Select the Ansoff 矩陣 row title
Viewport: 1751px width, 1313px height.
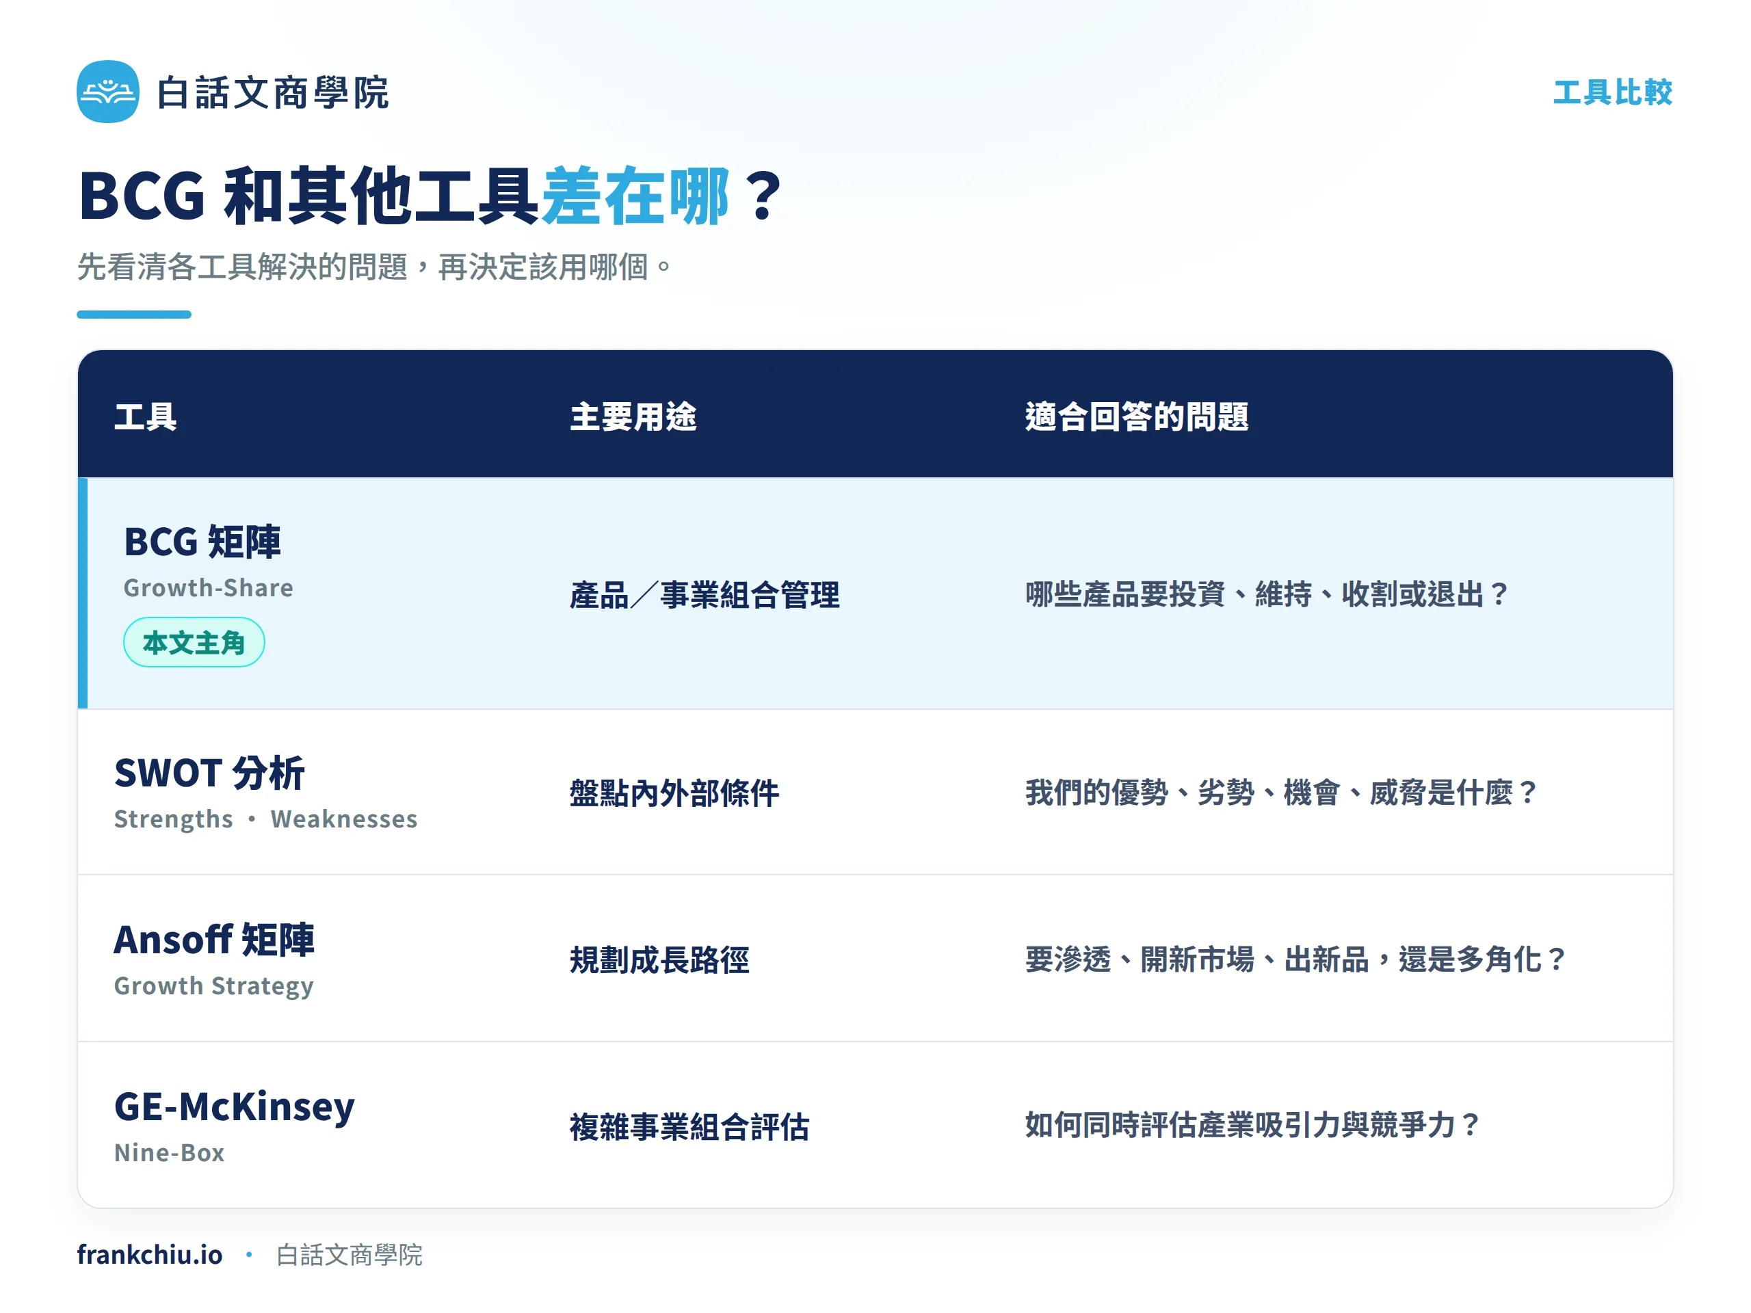coord(213,940)
